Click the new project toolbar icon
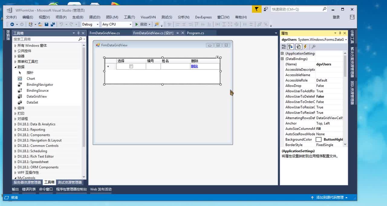387x206 pixels. [x=31, y=24]
